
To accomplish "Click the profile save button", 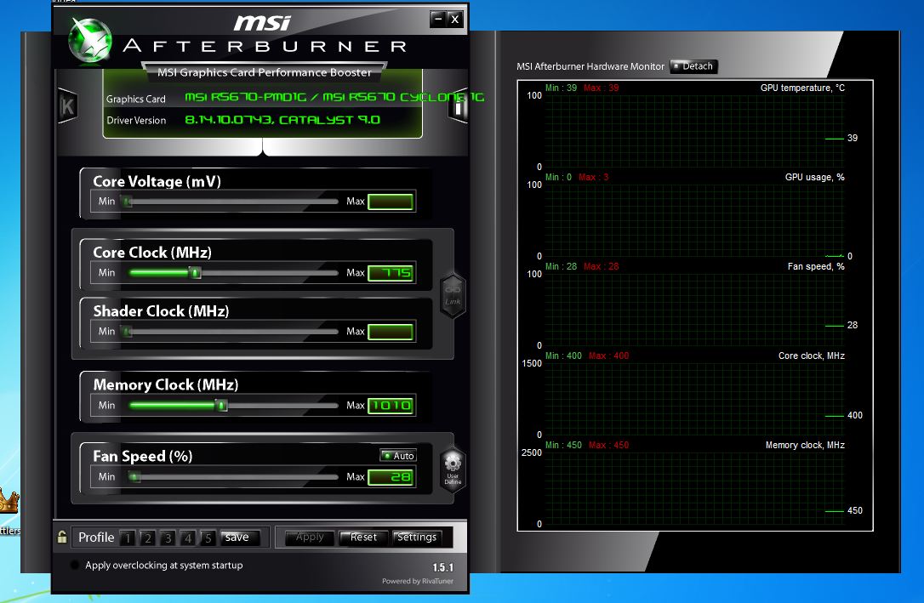I will [239, 537].
